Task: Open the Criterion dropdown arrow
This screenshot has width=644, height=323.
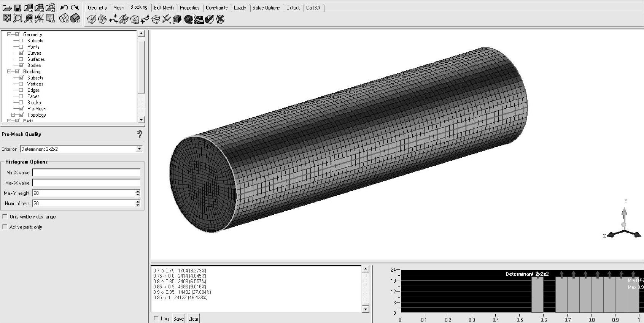Action: click(139, 149)
